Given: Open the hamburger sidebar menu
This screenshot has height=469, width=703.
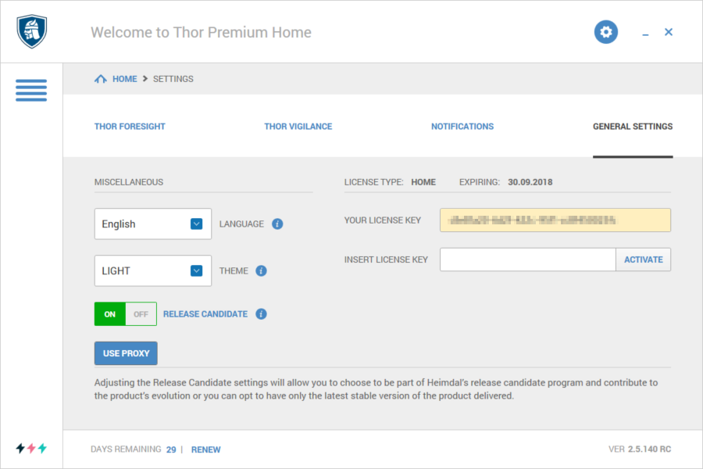Looking at the screenshot, I should pos(31,89).
